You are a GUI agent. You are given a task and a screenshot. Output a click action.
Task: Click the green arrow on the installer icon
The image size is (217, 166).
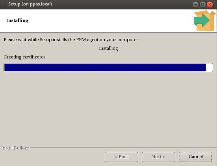coord(202,20)
